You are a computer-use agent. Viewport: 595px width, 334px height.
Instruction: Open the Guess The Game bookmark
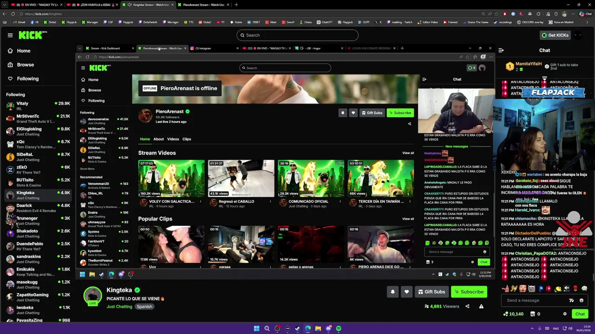pos(475,22)
